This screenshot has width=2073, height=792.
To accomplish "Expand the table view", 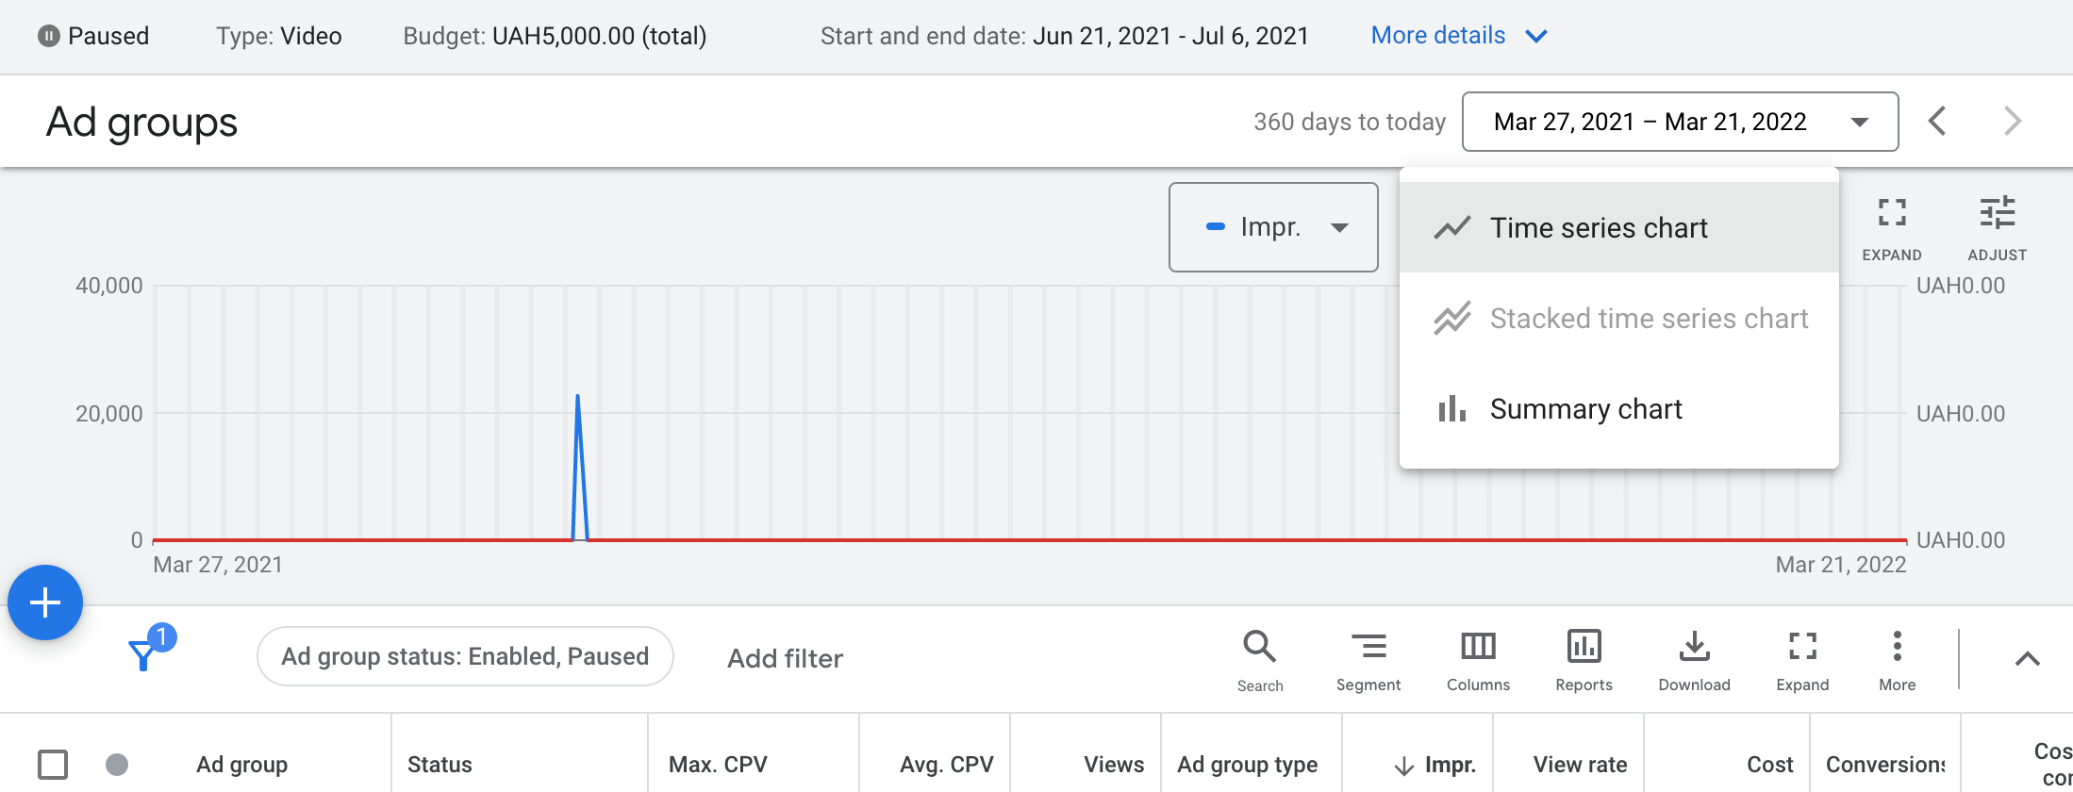I will pos(1802,659).
